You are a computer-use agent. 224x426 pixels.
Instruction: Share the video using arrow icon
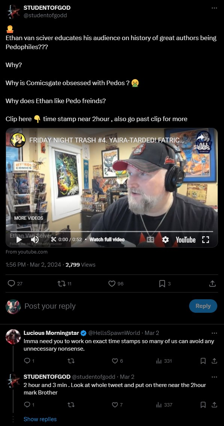point(200,141)
